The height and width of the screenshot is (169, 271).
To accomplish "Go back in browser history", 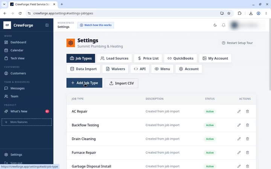I will (x=5, y=13).
